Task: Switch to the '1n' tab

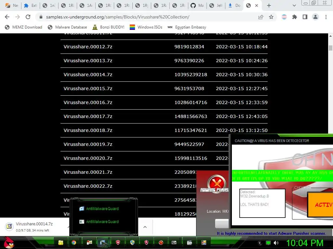Action: click(x=49, y=6)
